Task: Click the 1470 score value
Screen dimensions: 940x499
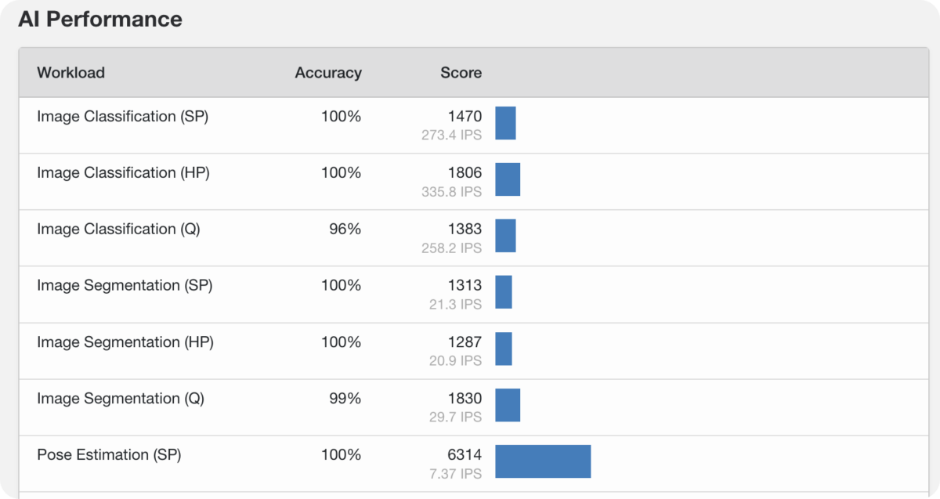Action: coord(465,117)
